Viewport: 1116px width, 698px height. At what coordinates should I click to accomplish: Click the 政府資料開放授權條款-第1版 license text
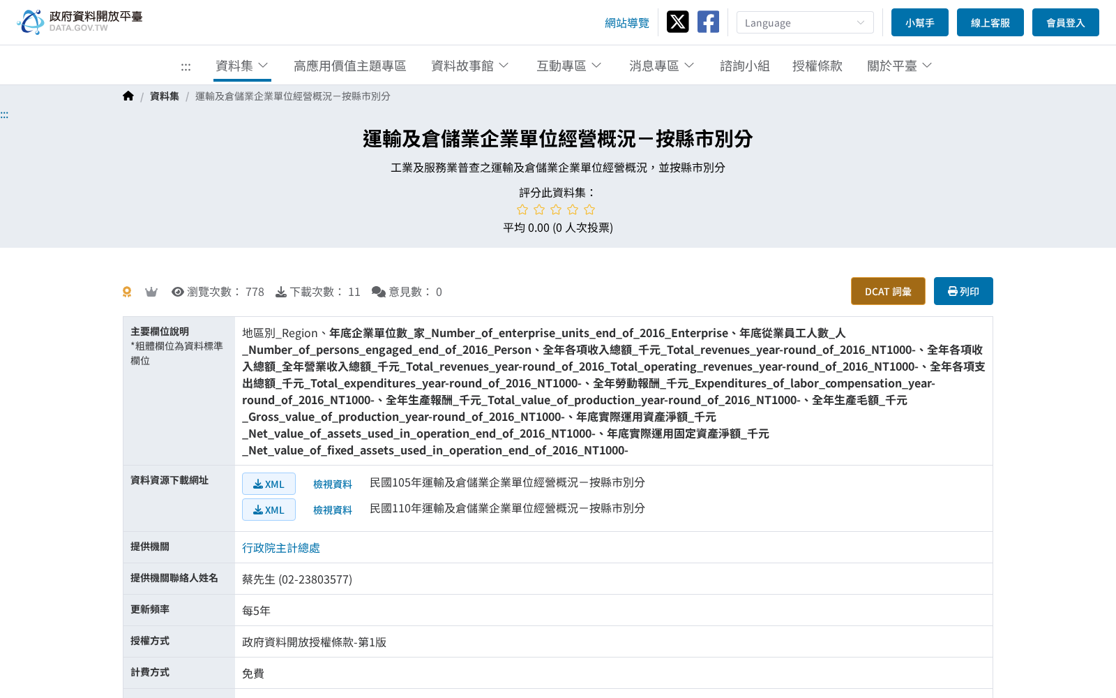(314, 642)
